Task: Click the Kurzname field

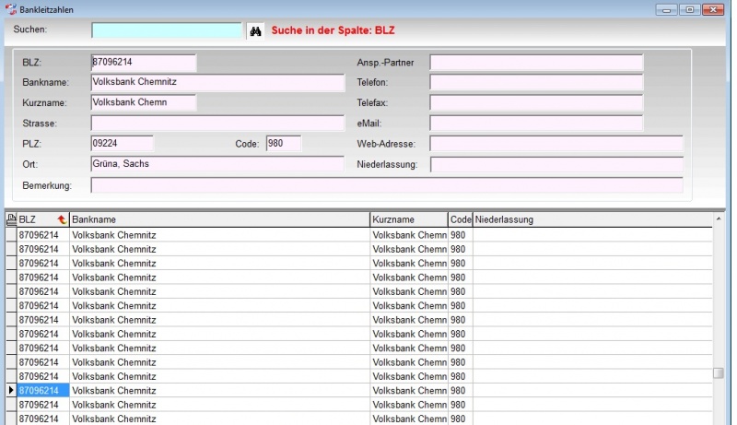Action: pos(144,103)
